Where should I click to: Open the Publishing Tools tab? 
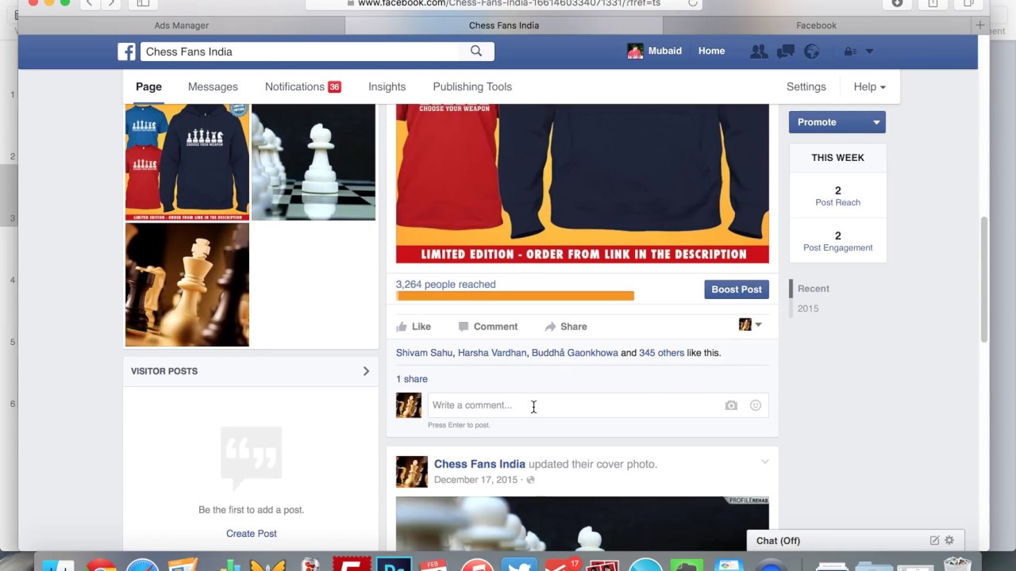pos(472,86)
